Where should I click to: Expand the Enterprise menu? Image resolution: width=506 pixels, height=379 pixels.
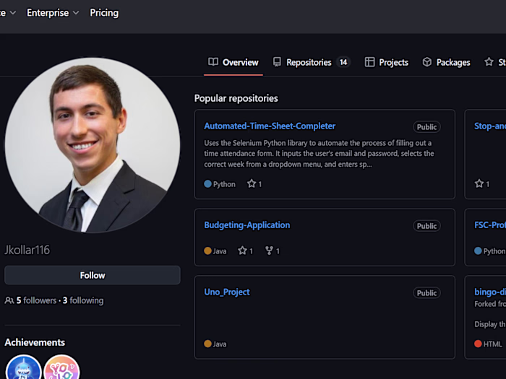(x=53, y=13)
